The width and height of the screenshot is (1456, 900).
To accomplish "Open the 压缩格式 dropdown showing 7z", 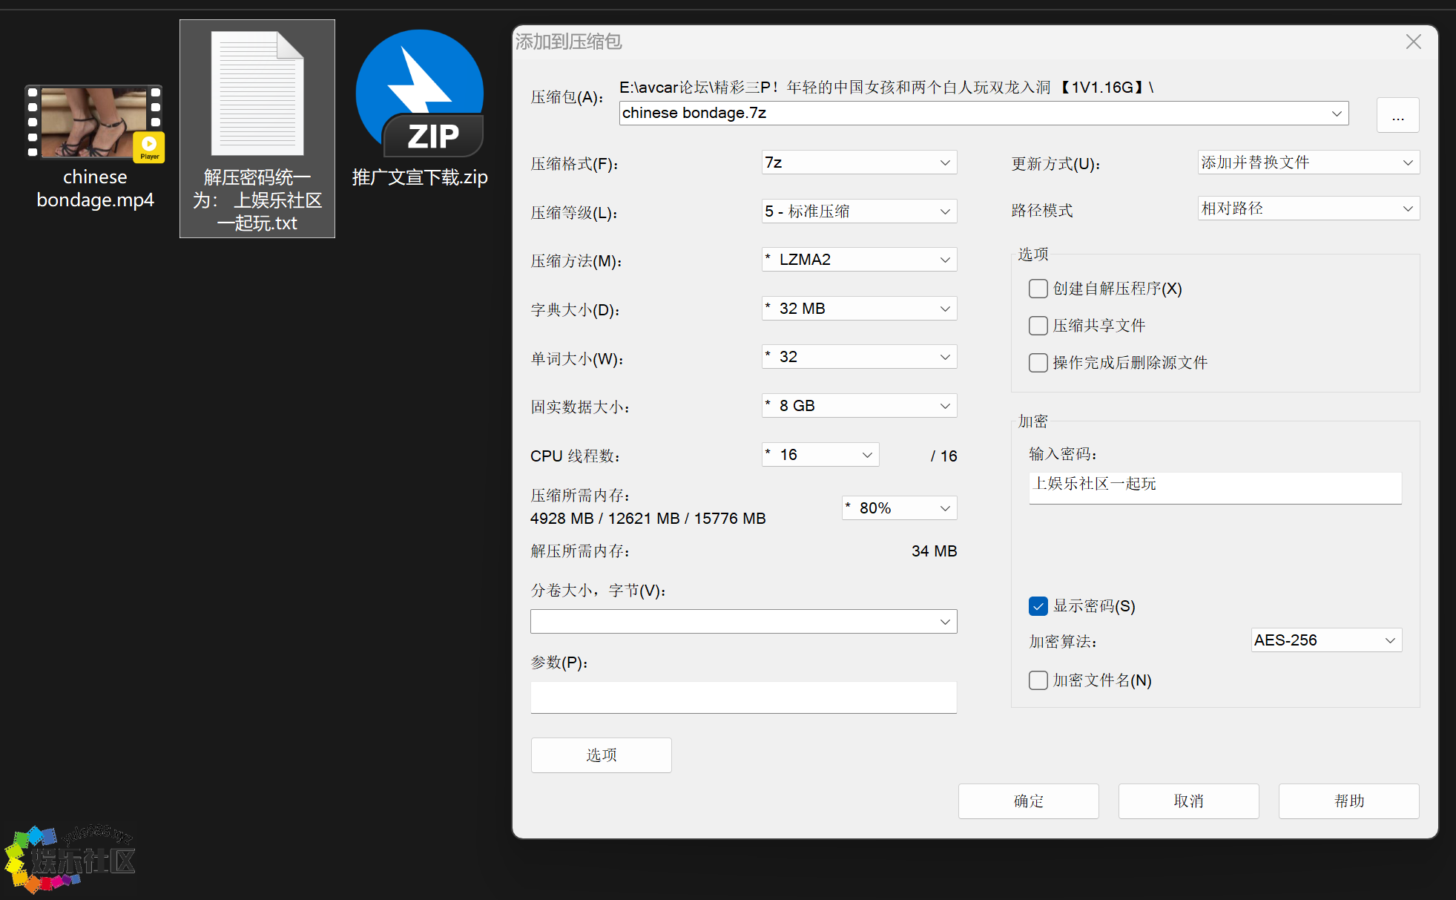I will click(x=859, y=162).
